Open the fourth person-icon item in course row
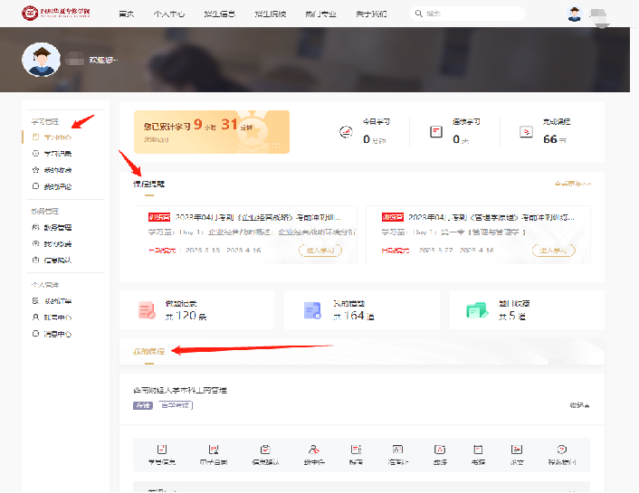 (314, 455)
